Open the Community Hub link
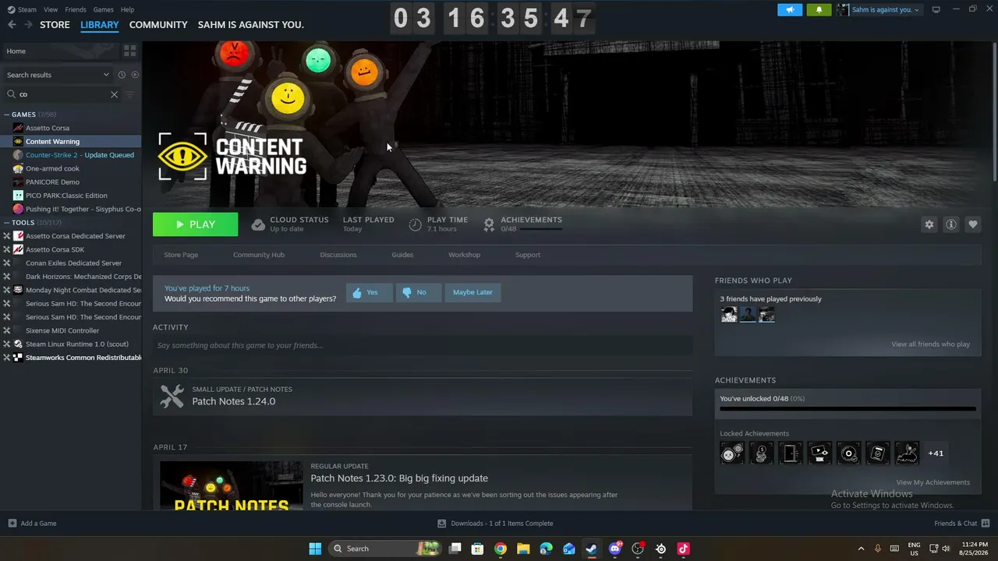Screen dimensions: 998x561 click(259, 255)
